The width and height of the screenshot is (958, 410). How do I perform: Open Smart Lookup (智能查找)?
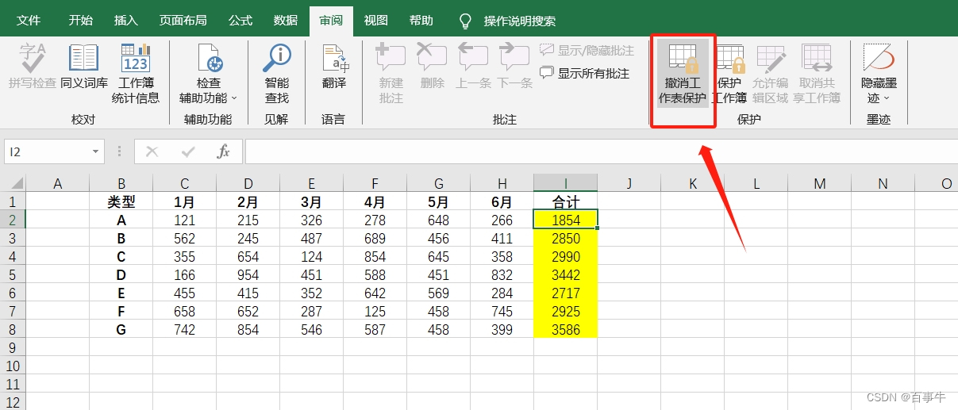(x=277, y=74)
